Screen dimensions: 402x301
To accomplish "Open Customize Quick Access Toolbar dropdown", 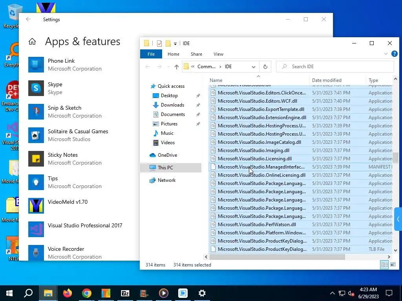I will click(175, 44).
